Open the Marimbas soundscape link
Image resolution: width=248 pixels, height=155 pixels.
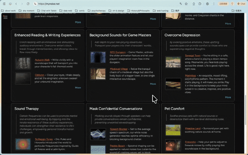coord(191,76)
